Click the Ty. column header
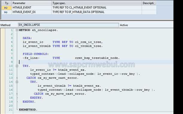Screen dimensions: 183x114 [7, 3]
